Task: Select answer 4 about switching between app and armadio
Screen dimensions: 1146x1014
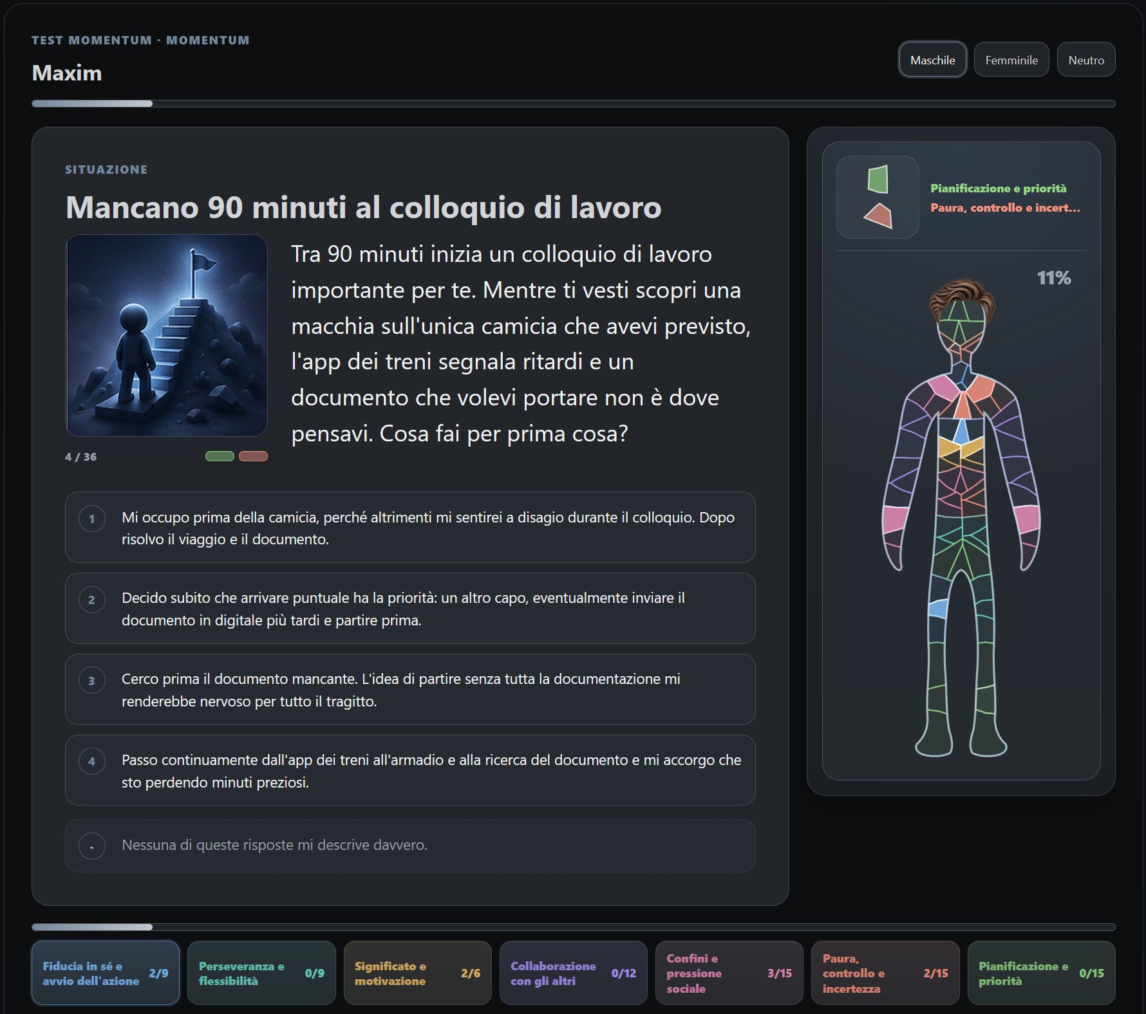Action: pyautogui.click(x=410, y=770)
